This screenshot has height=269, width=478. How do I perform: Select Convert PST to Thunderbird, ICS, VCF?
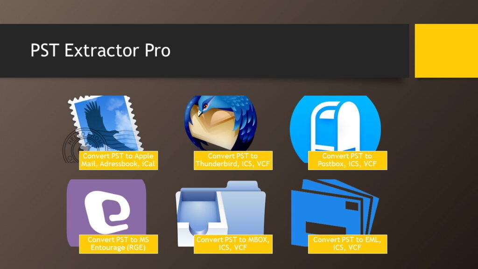click(x=233, y=160)
